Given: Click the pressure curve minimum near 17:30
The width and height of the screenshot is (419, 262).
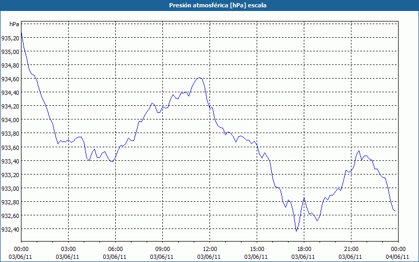Looking at the screenshot, I should (296, 231).
